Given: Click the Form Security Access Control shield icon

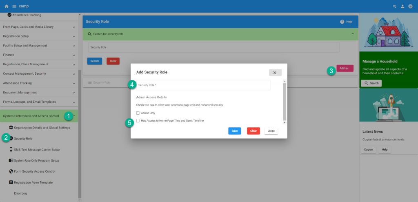Looking at the screenshot, I should (x=11, y=171).
